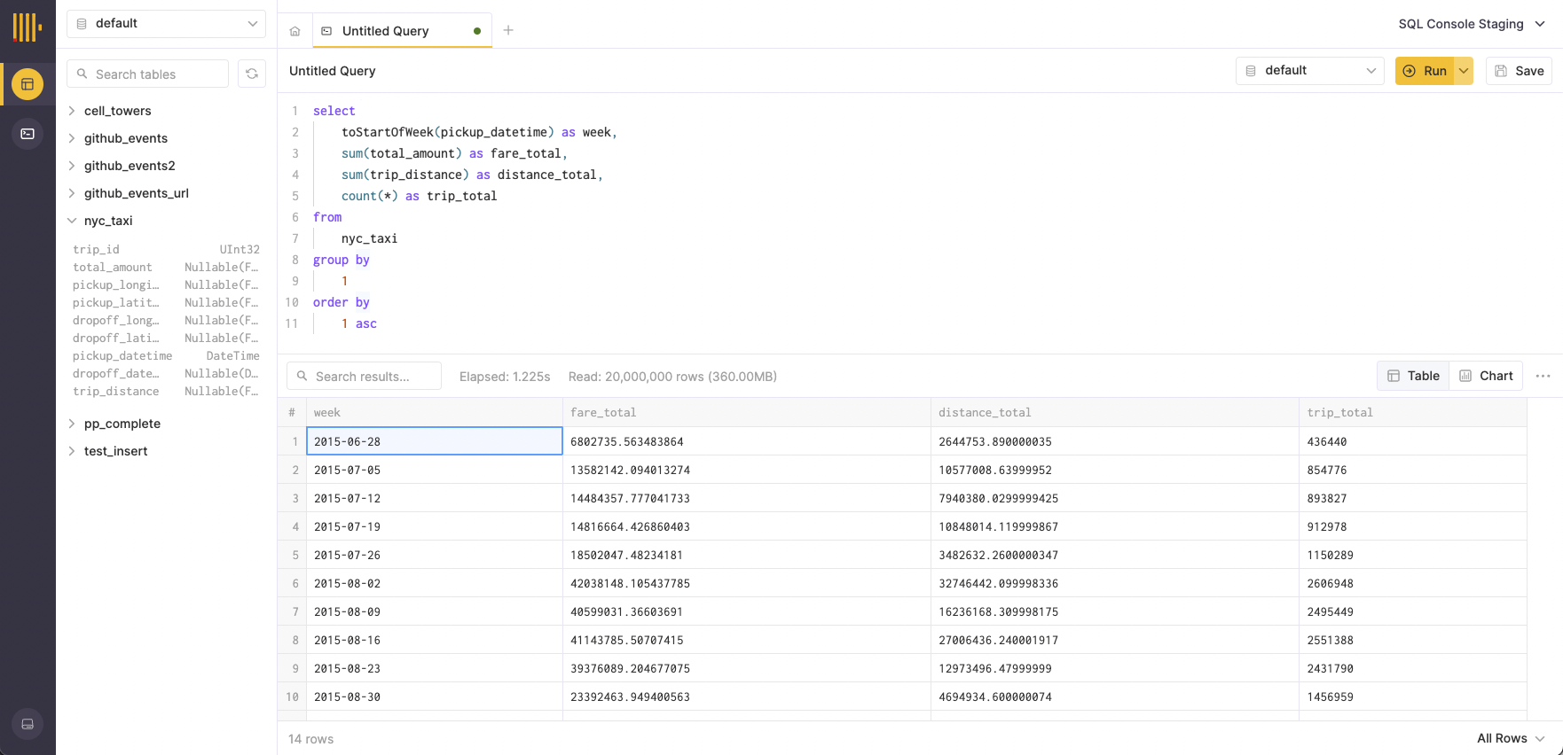Select the trip_id column row
1563x755 pixels.
pyautogui.click(x=167, y=250)
